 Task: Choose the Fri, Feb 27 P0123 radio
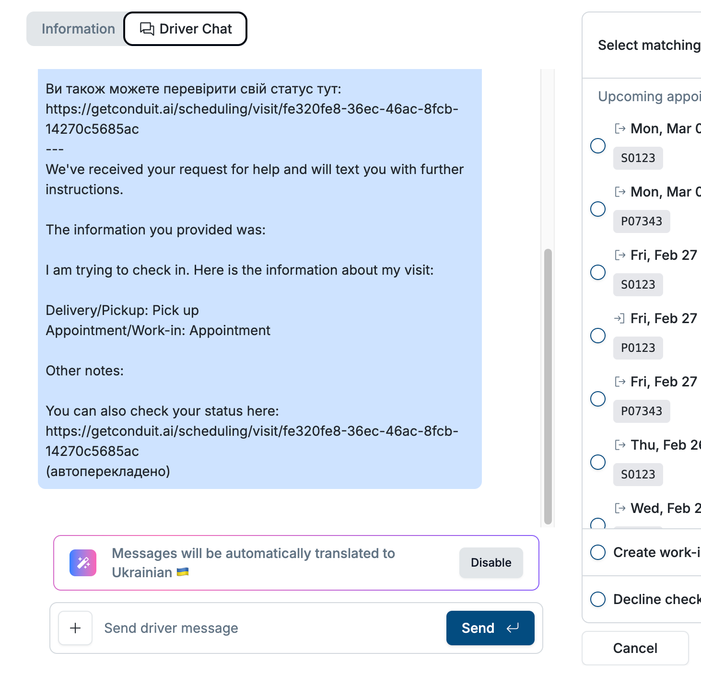(x=598, y=336)
